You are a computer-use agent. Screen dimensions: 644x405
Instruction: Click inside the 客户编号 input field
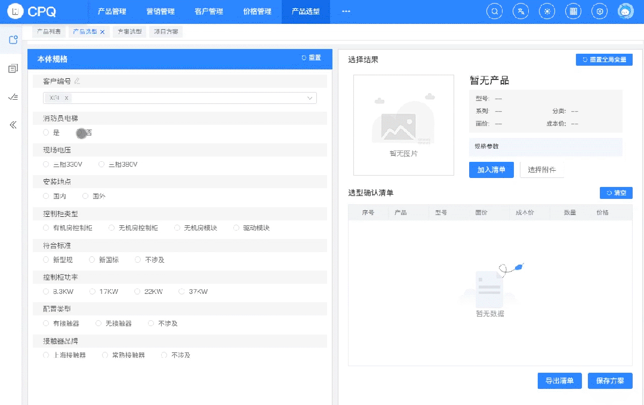coord(180,98)
